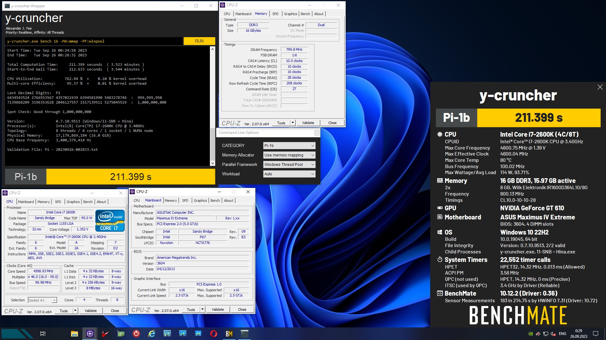Image resolution: width=606 pixels, height=340 pixels.
Task: Open the Socket #1 selection dropdown
Action: click(42, 300)
